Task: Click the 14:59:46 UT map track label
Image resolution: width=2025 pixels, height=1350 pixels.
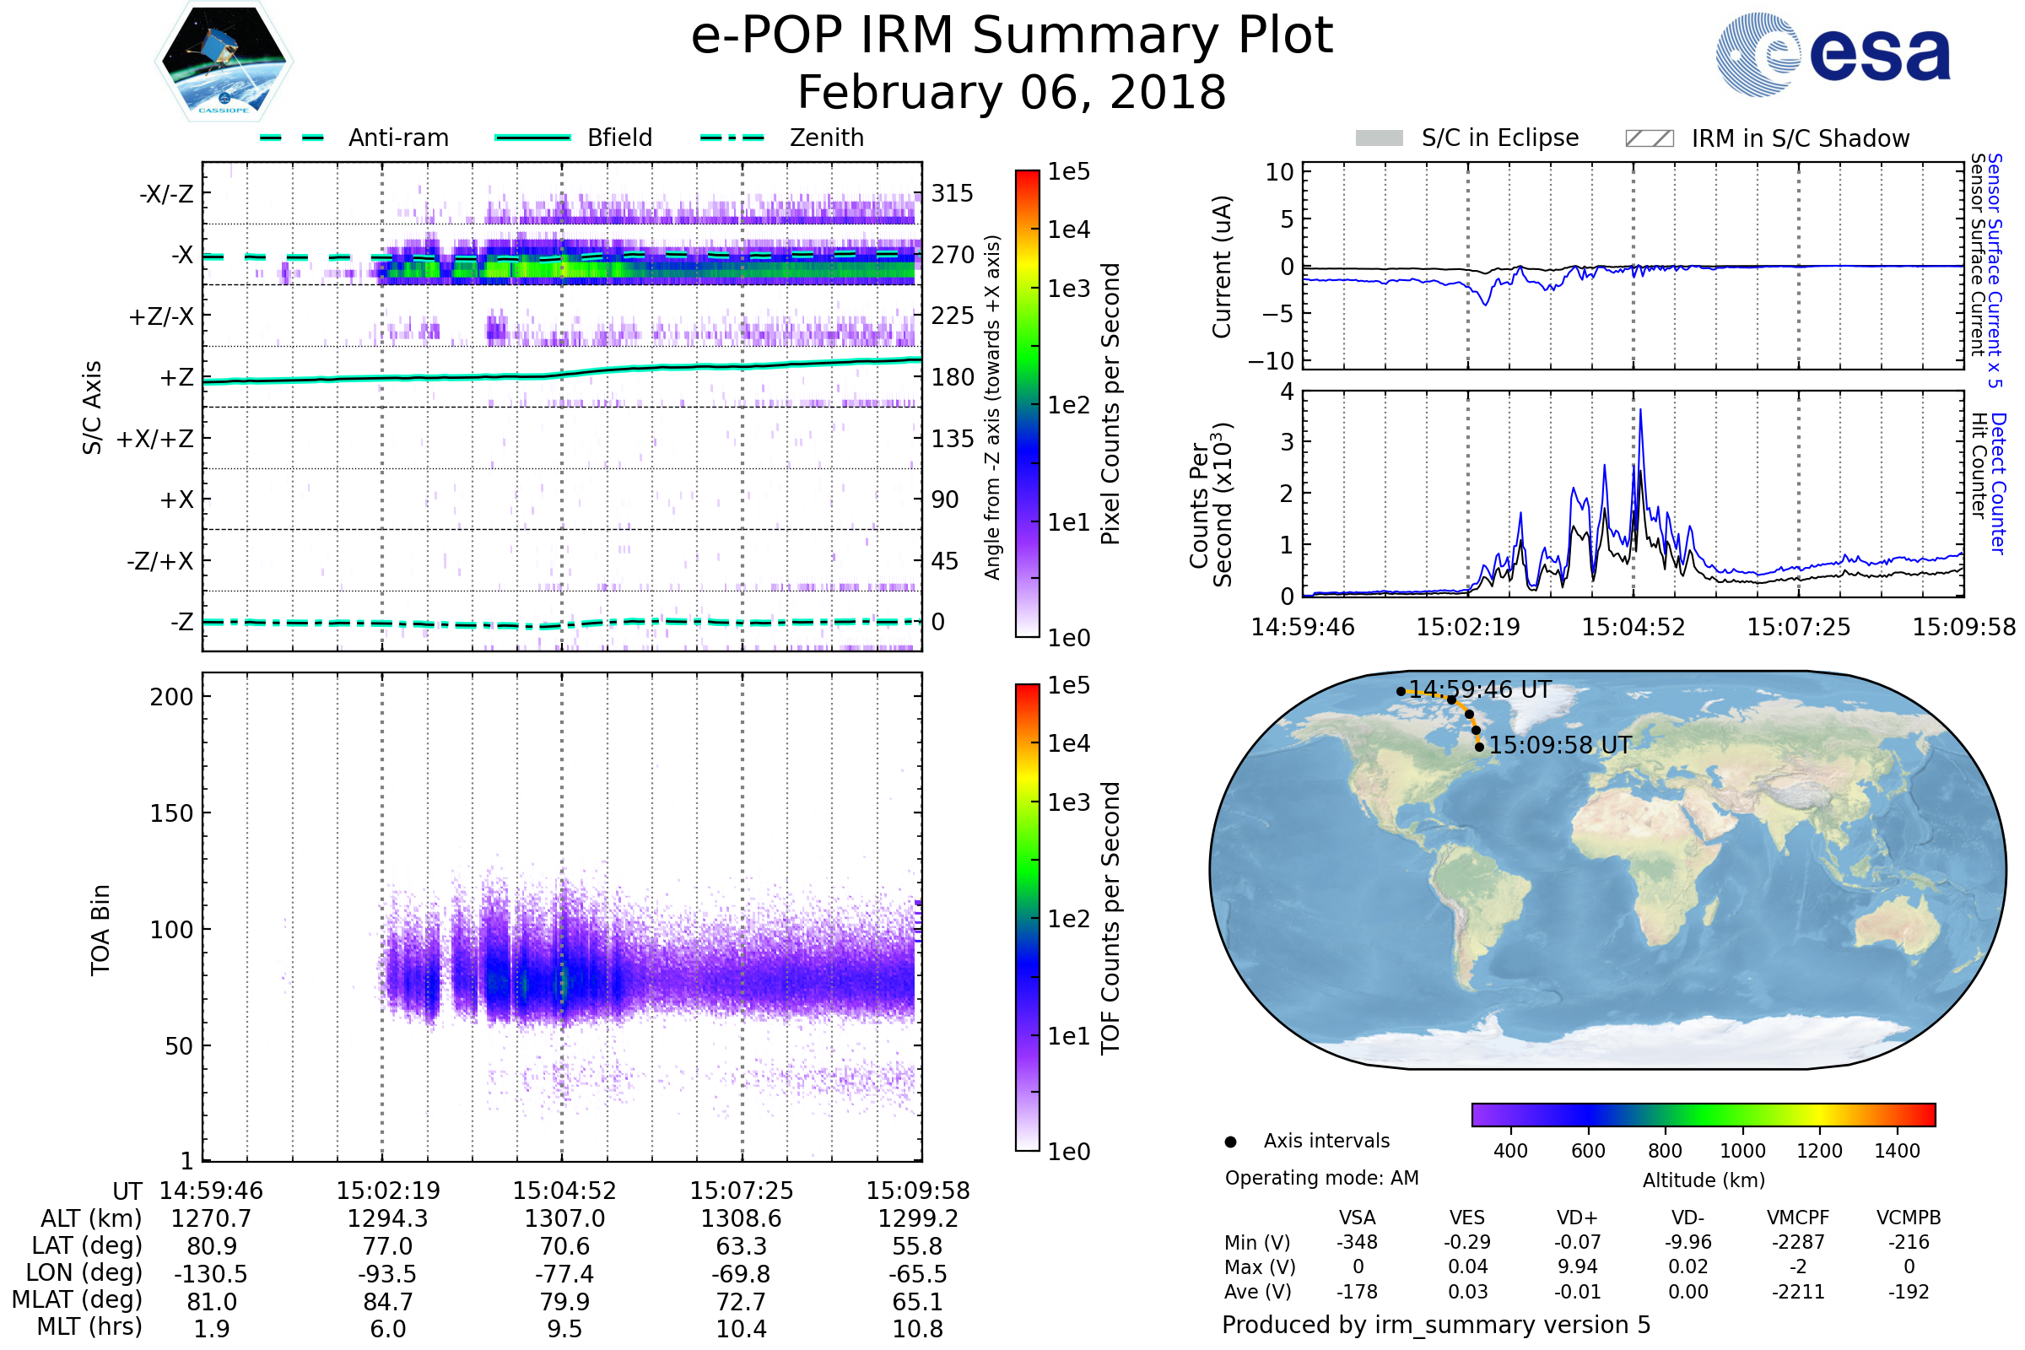Action: point(1480,689)
